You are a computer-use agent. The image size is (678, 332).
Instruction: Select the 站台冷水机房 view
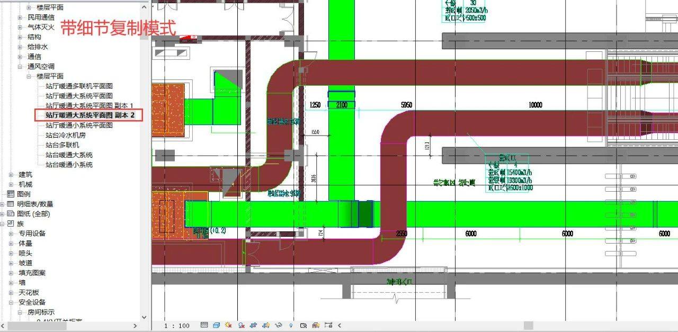[65, 135]
